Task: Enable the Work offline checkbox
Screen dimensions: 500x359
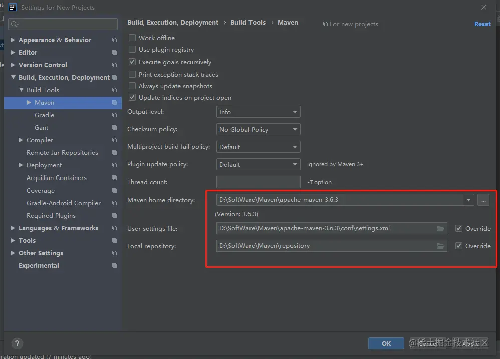Action: [132, 38]
